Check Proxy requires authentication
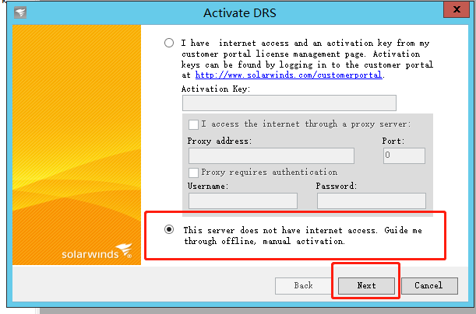Image resolution: width=476 pixels, height=314 pixels. (x=193, y=173)
